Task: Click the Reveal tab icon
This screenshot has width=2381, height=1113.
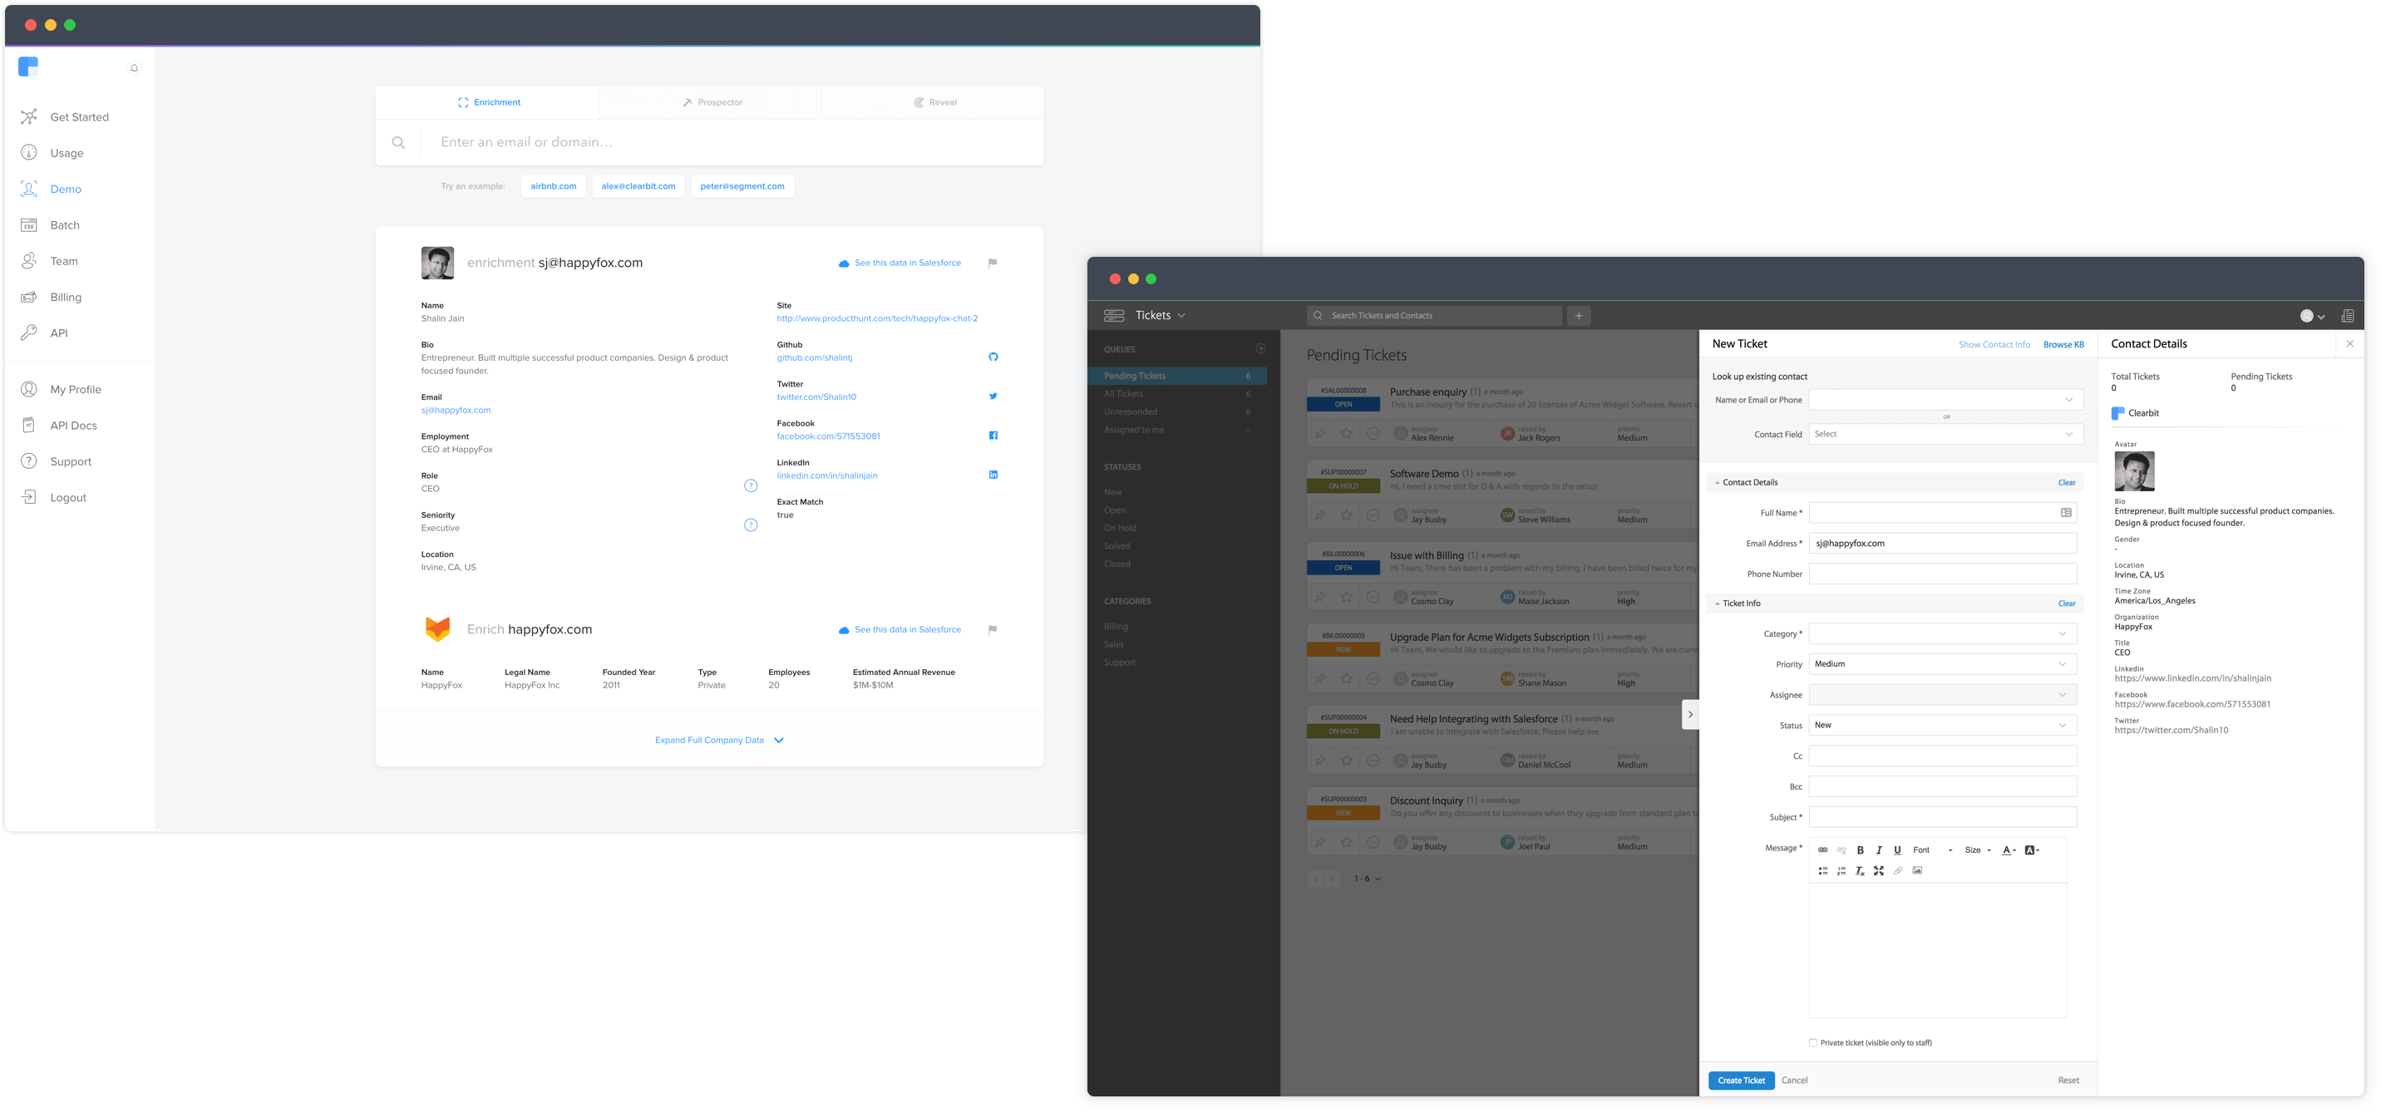Action: [x=917, y=101]
